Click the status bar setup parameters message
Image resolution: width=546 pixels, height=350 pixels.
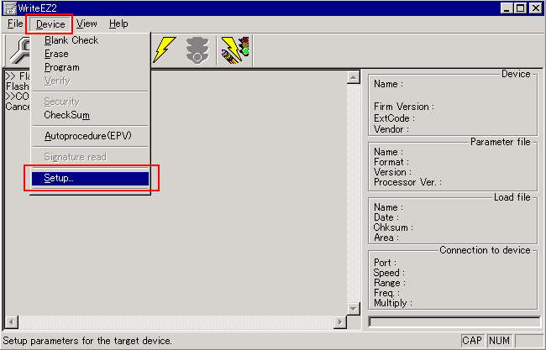click(87, 341)
